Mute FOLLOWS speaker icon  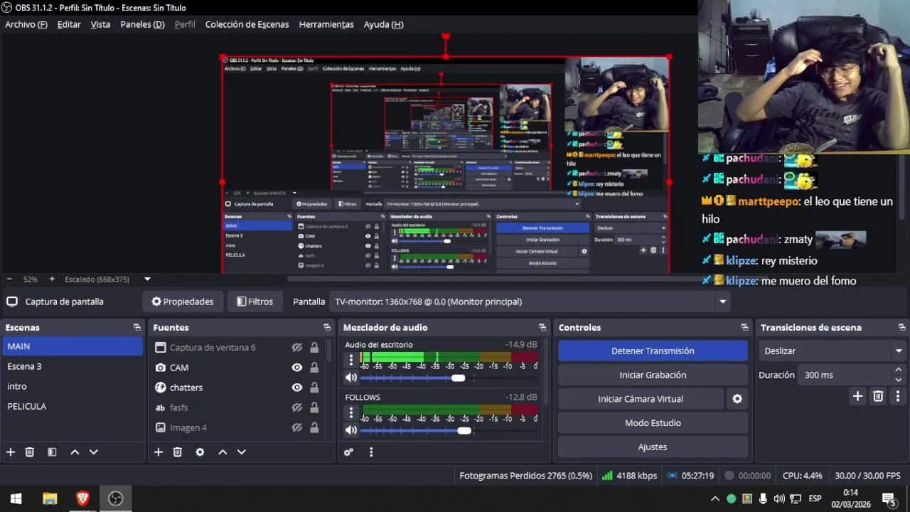[x=351, y=430]
